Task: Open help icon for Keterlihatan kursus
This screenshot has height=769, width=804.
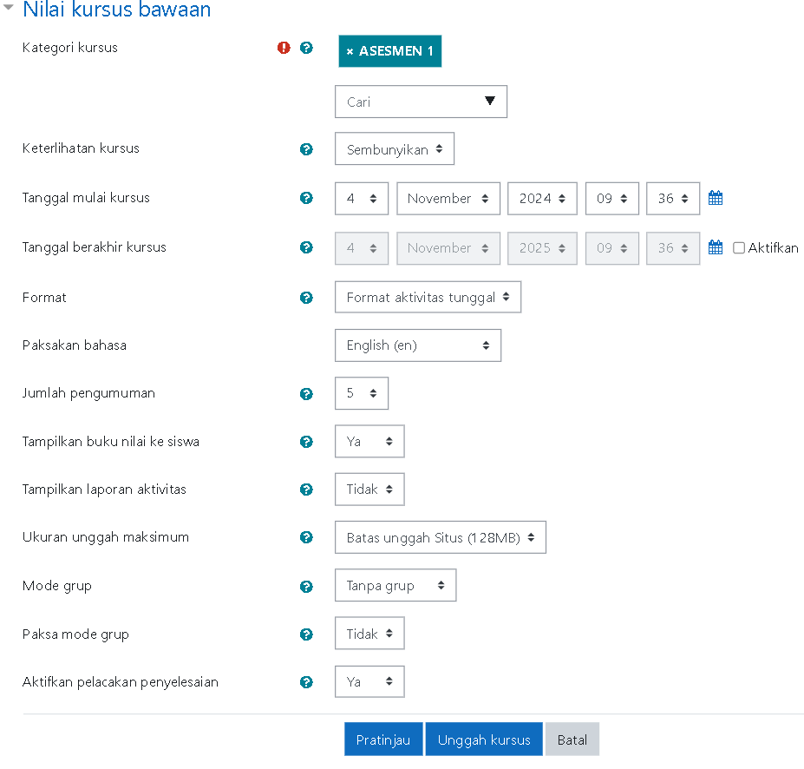Action: pyautogui.click(x=306, y=149)
